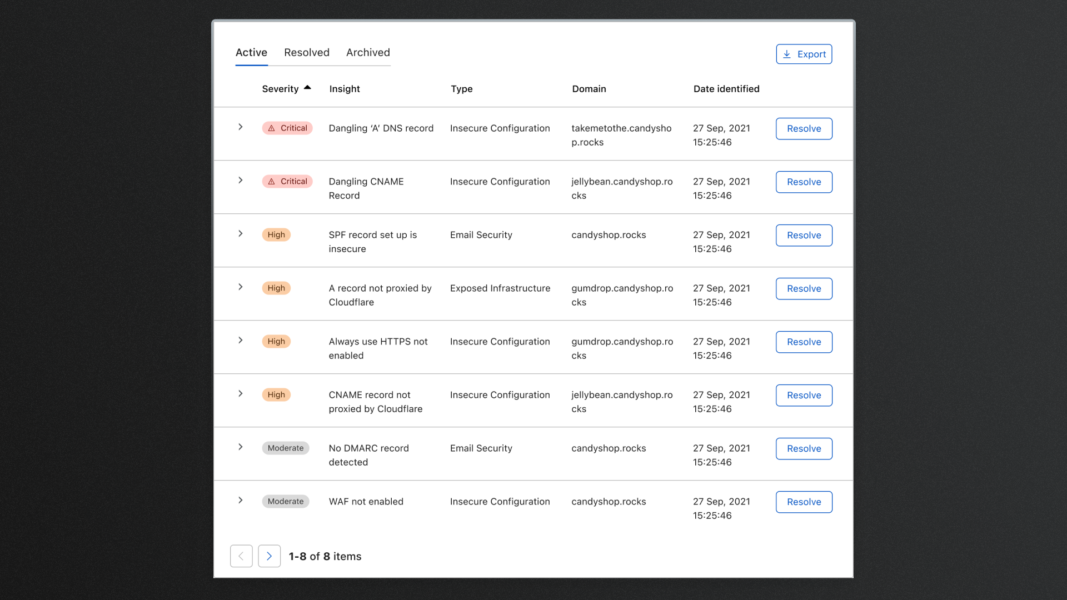The image size is (1067, 600).
Task: Expand the Dangling 'A' DNS record row
Action: (241, 127)
